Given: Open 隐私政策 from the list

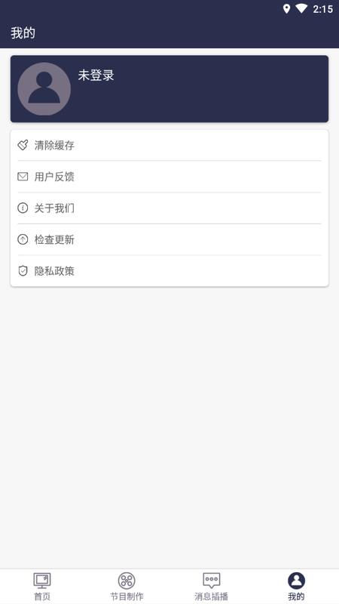Looking at the screenshot, I should 169,271.
